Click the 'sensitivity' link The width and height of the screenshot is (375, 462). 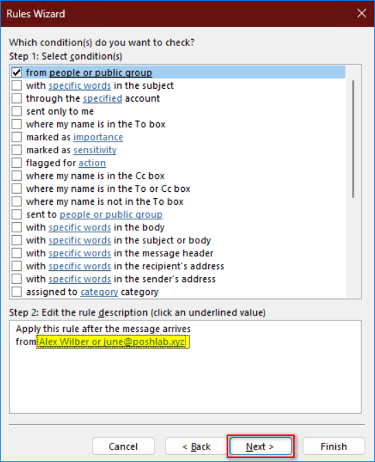[x=95, y=151]
